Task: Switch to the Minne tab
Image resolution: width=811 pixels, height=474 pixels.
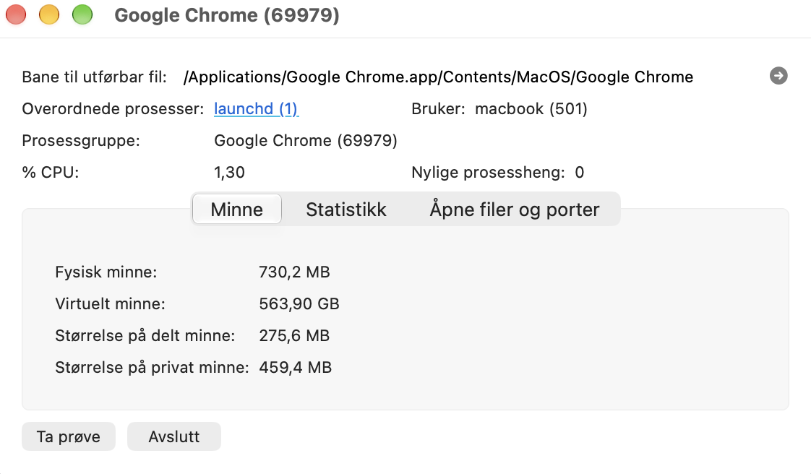Action: click(237, 210)
